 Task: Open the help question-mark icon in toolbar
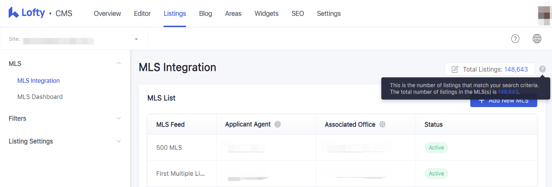515,39
